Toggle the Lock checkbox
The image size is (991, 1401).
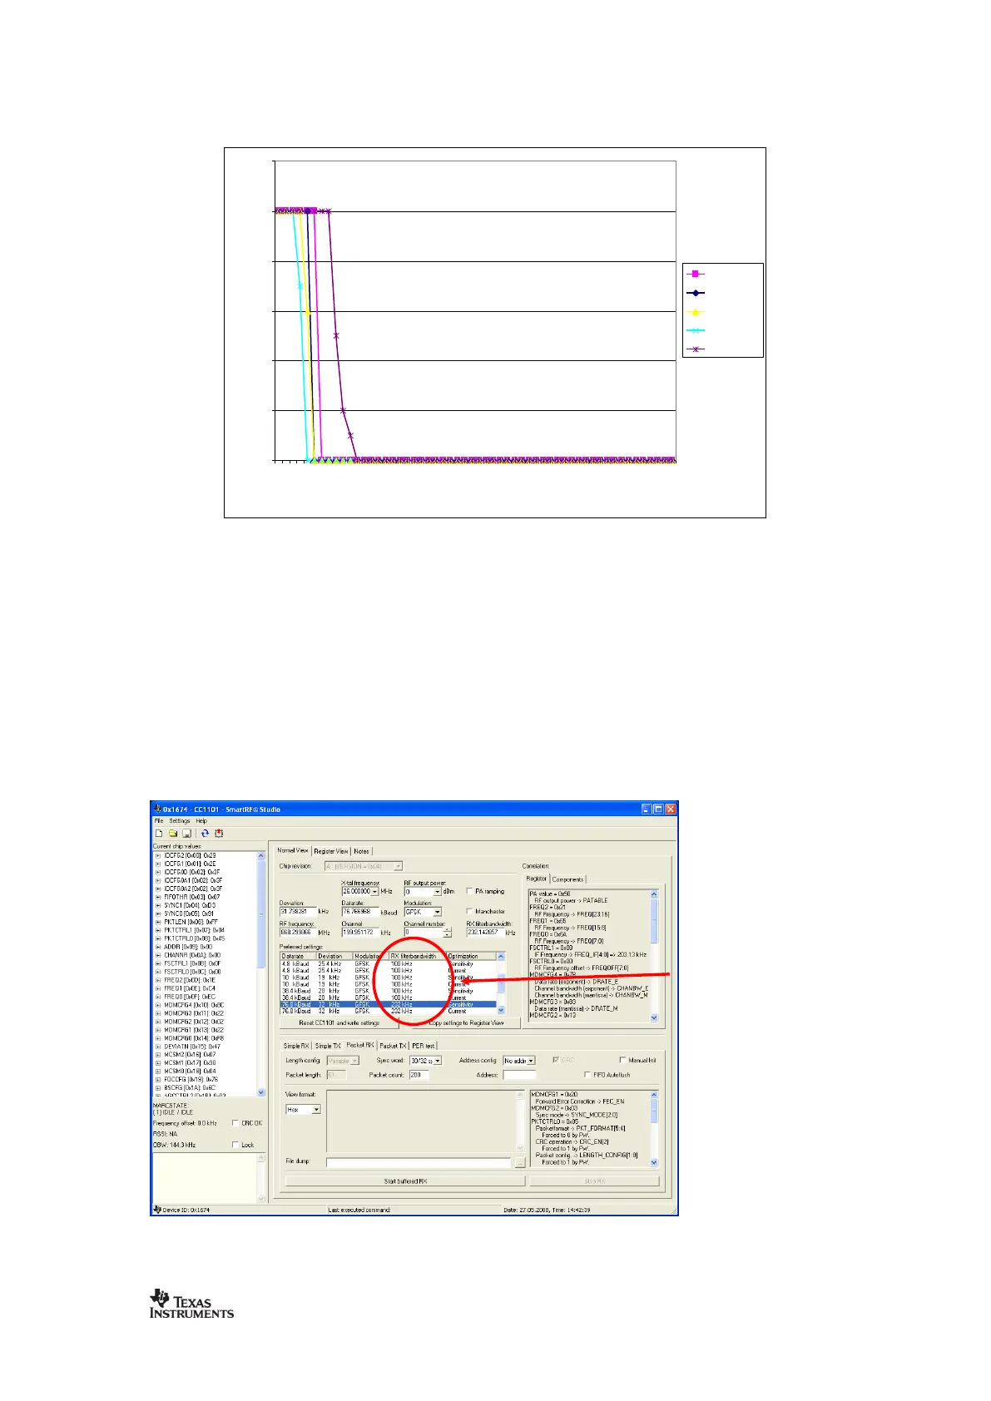[235, 1145]
